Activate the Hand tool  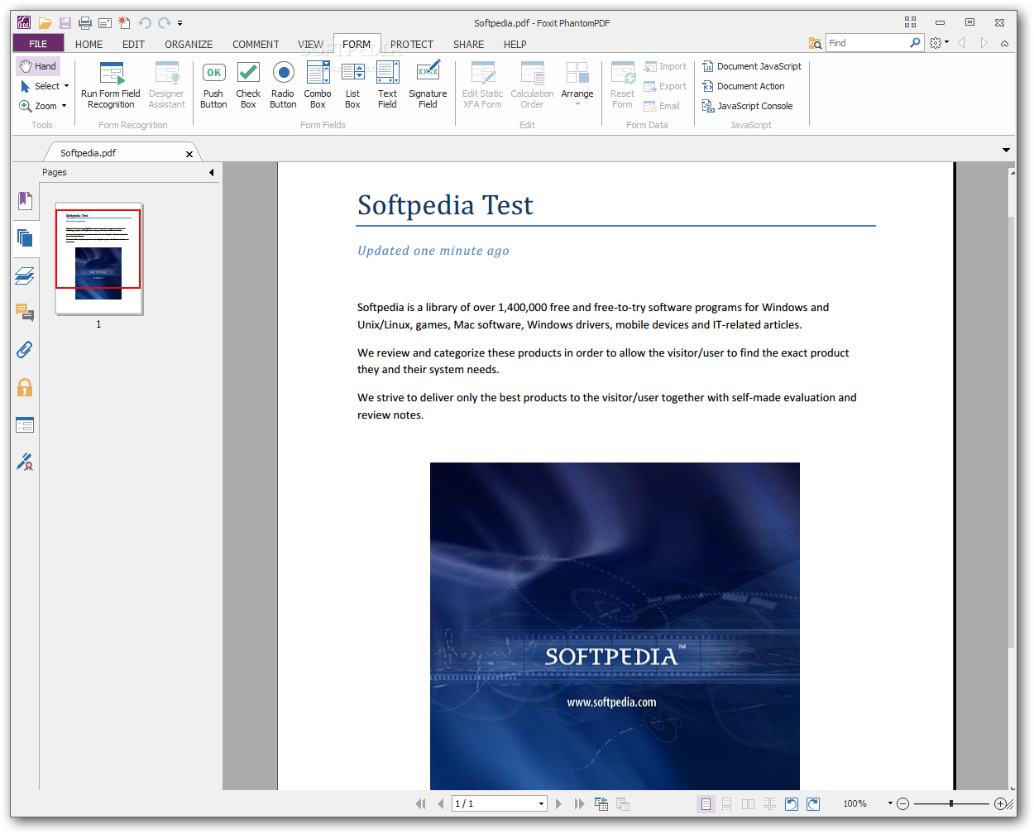point(38,66)
